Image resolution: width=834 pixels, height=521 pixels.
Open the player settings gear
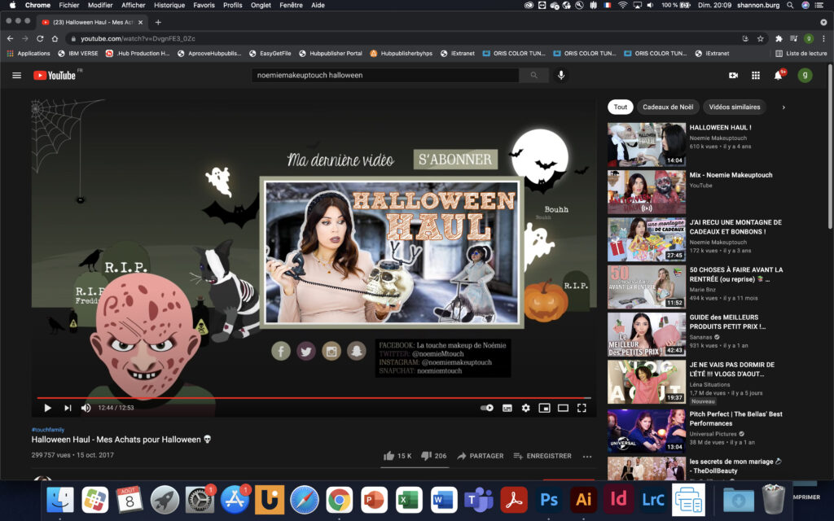coord(525,408)
